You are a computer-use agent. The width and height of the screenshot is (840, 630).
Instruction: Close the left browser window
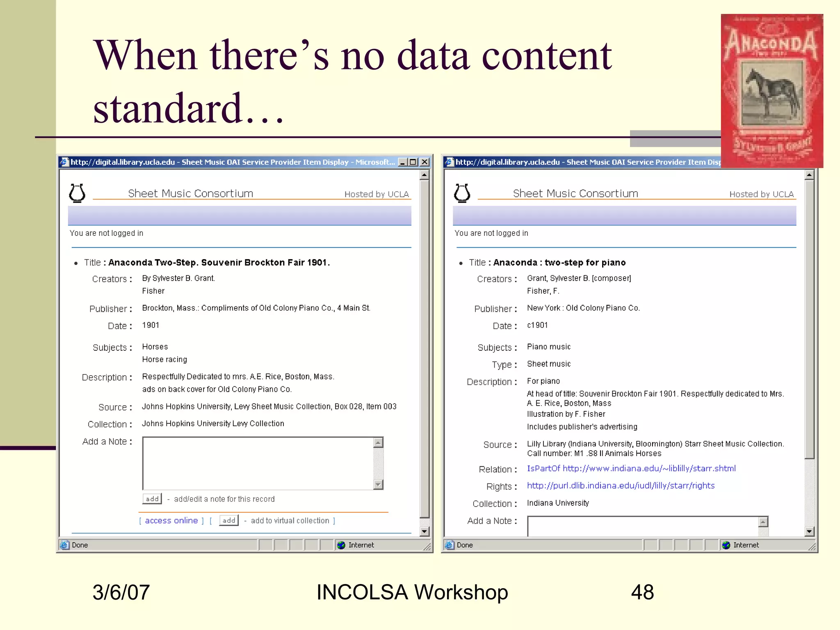pos(425,162)
